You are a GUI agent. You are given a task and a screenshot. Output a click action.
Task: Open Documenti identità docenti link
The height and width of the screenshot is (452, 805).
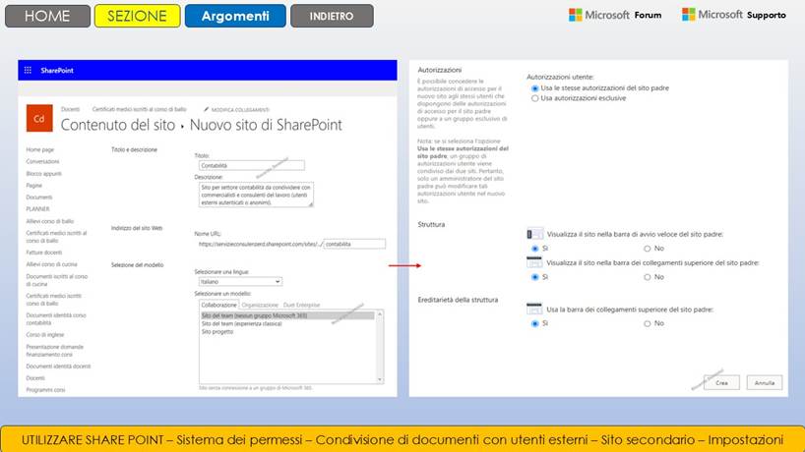point(58,367)
